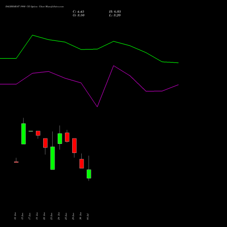Click the open value O: 3.50
Viewport: 227px width, 227px height.
79,15
